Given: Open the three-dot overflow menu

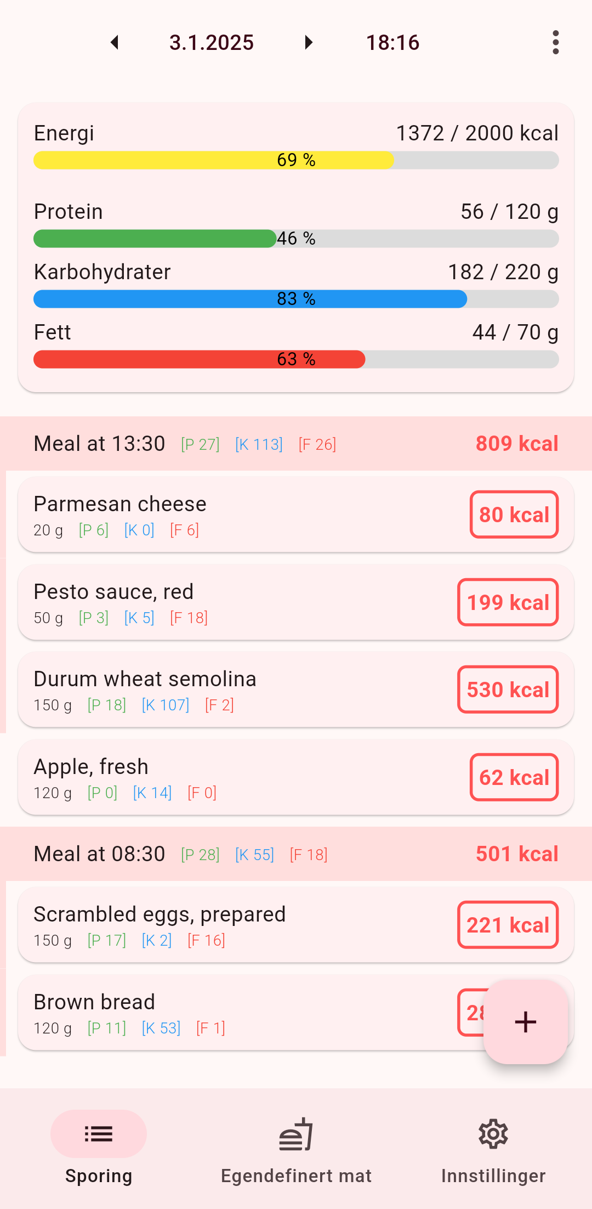Looking at the screenshot, I should (x=555, y=43).
